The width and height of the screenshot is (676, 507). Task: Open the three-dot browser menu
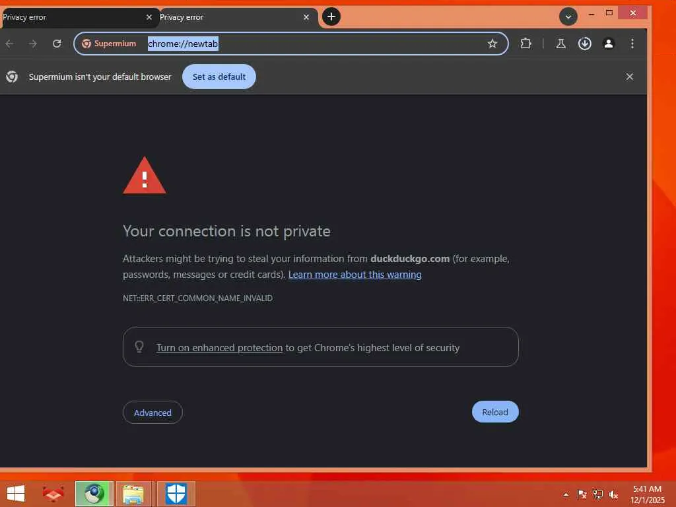632,44
